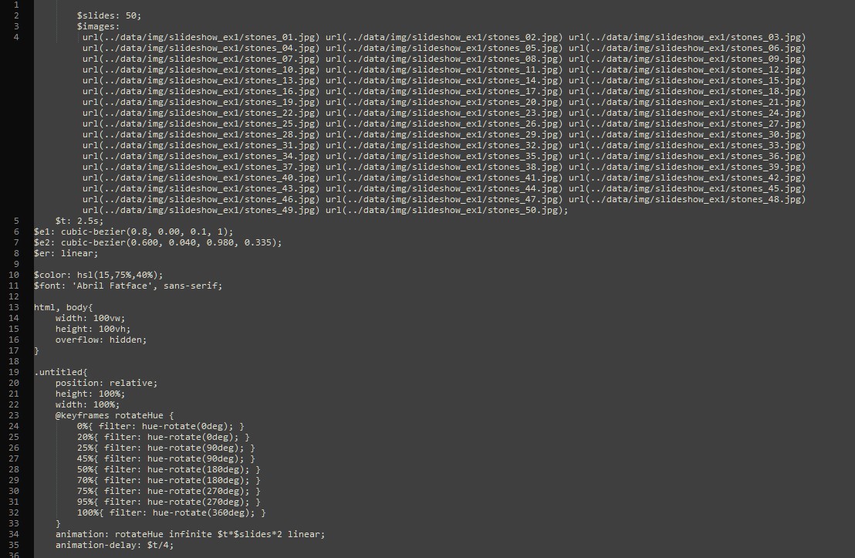855x558 pixels.
Task: Click the @keyframes rotateHue line
Action: click(x=114, y=415)
